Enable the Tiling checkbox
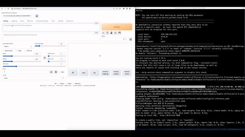The width and height of the screenshot is (245, 137). [16, 51]
